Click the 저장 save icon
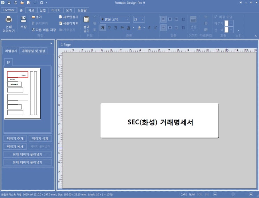Image resolution: width=259 pixels, height=198 pixels. 23,19
